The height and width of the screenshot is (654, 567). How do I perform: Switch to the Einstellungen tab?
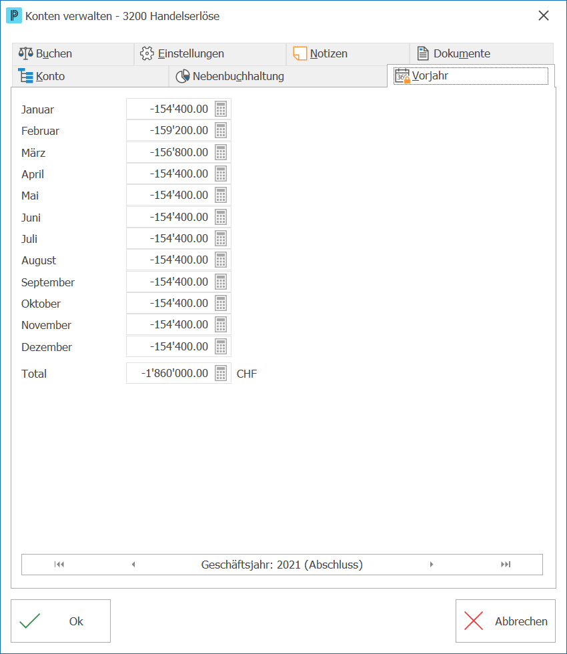tap(210, 54)
